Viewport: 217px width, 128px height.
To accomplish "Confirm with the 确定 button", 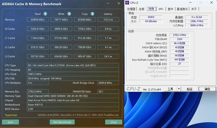I will click(x=207, y=89).
